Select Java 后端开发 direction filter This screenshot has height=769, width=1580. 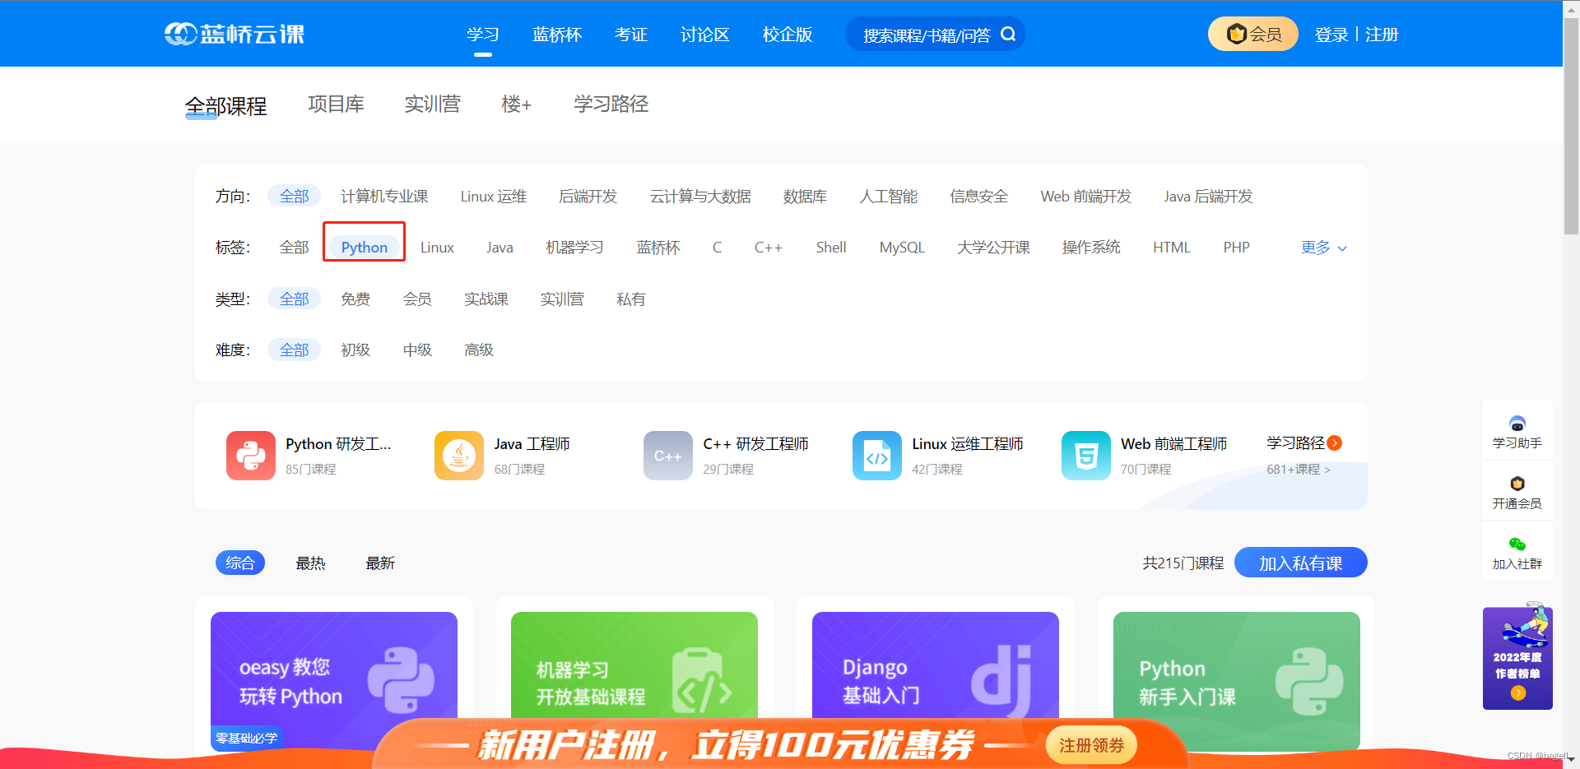click(1208, 197)
